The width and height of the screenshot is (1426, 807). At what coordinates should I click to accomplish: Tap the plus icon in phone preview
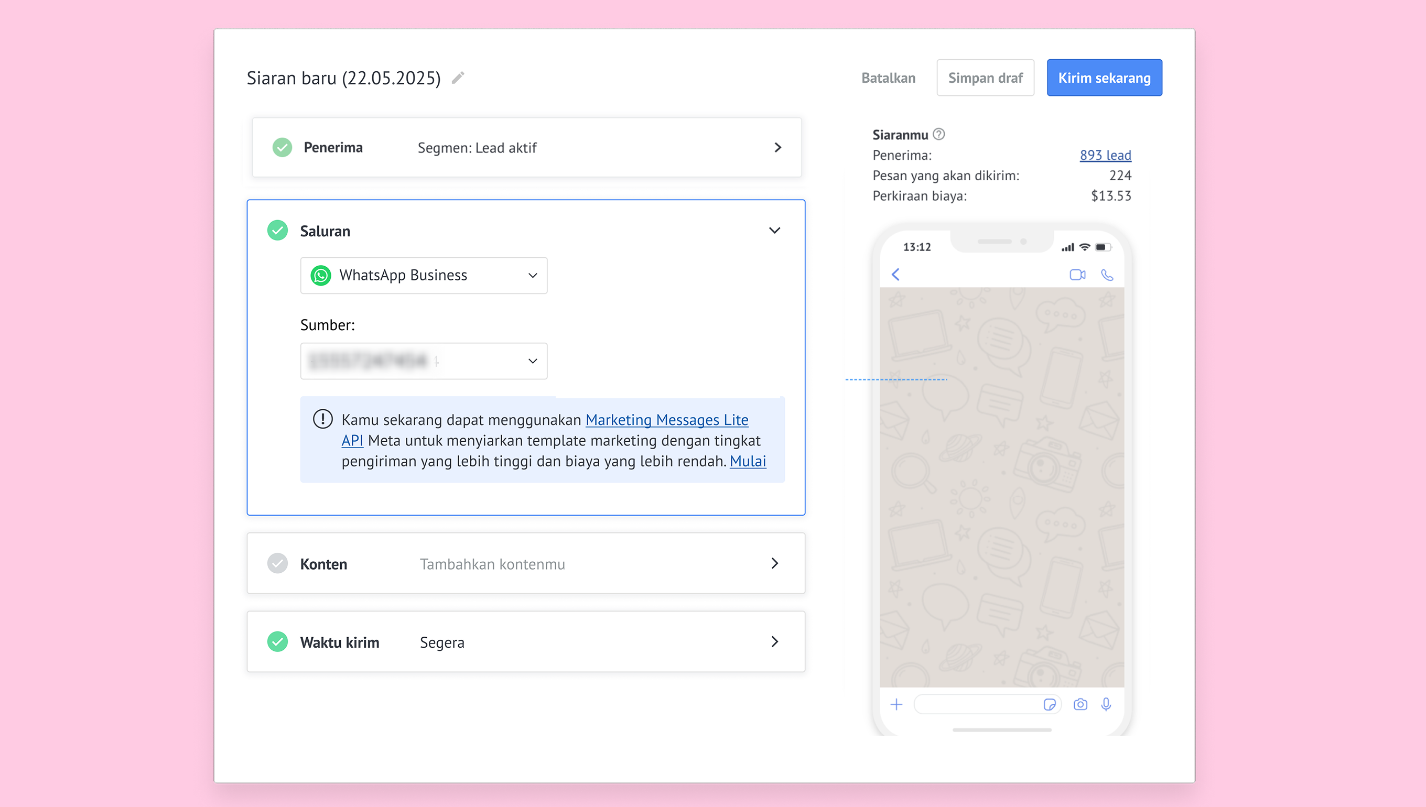[896, 704]
